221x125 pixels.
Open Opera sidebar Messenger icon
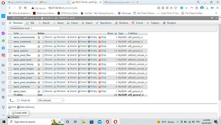tap(3, 33)
